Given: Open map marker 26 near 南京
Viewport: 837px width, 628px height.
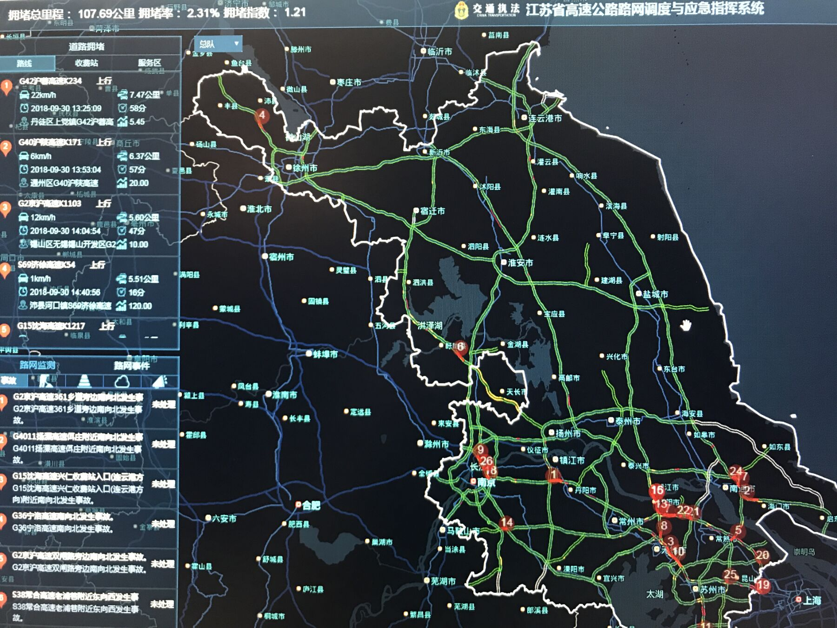Looking at the screenshot, I should 486,461.
